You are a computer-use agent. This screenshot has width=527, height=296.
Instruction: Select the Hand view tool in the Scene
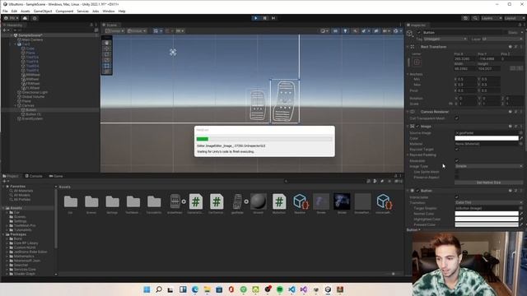pyautogui.click(x=106, y=43)
